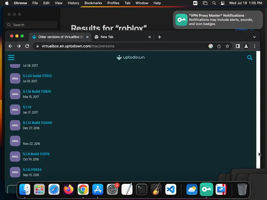This screenshot has width=267, height=200.
Task: Open the Chrome application menu
Action: (x=20, y=3)
